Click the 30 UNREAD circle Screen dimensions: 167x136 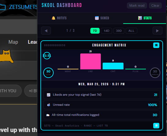155,73
